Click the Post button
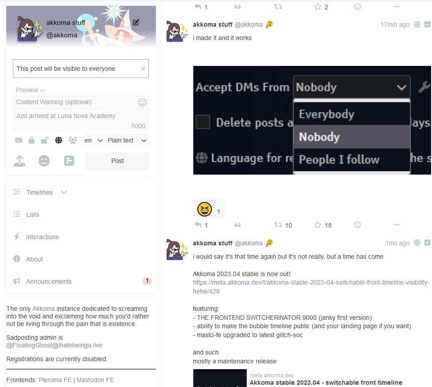 (118, 161)
